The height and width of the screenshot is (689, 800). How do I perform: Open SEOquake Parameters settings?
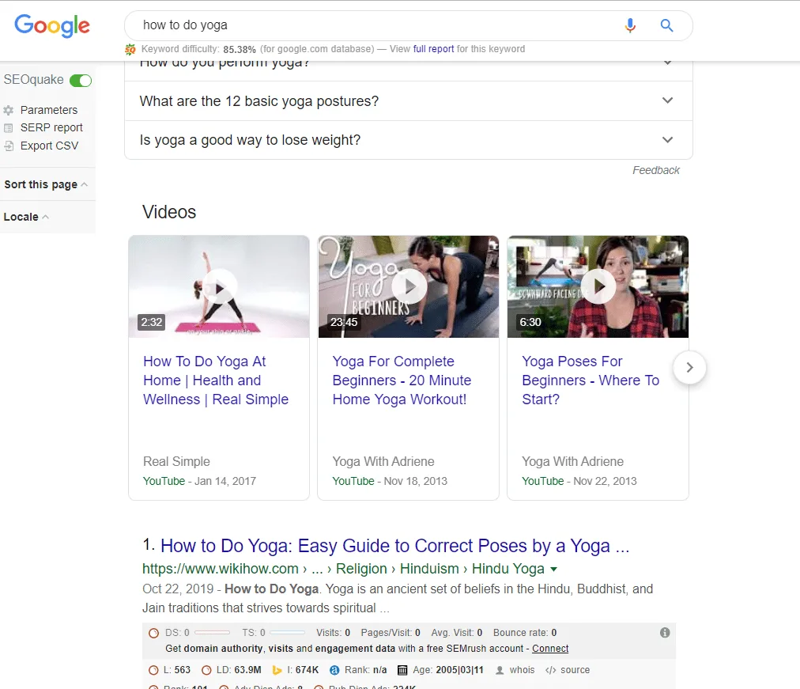pyautogui.click(x=48, y=110)
